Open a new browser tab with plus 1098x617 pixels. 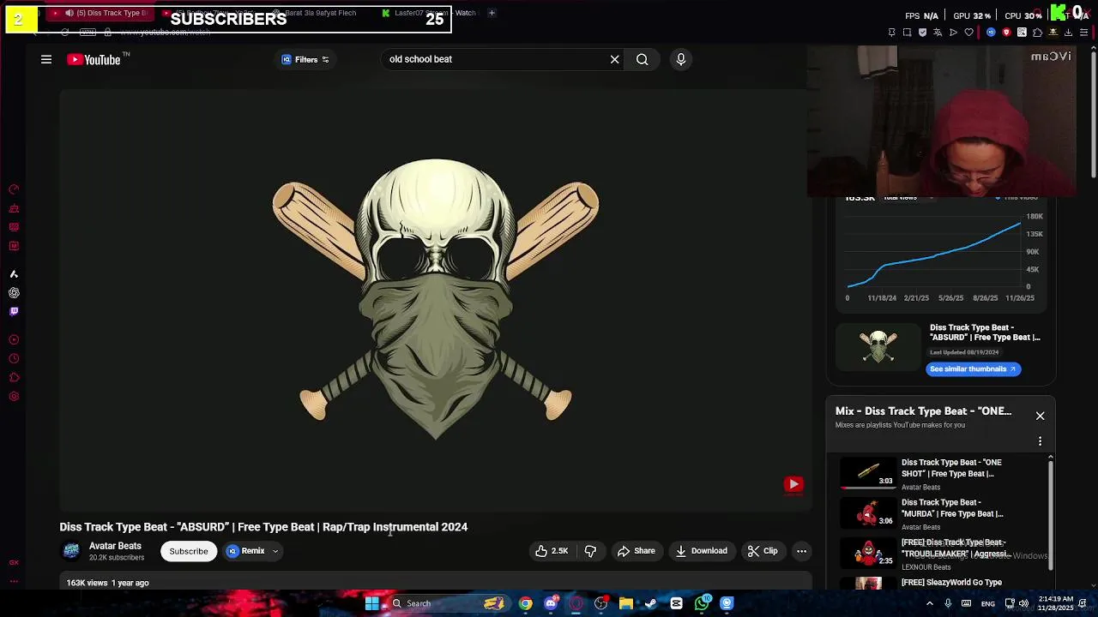click(x=492, y=13)
